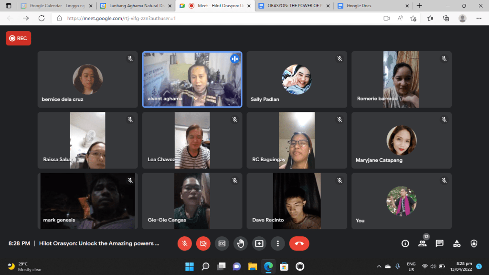Open the chat panel
Image resolution: width=489 pixels, height=275 pixels.
(439, 243)
